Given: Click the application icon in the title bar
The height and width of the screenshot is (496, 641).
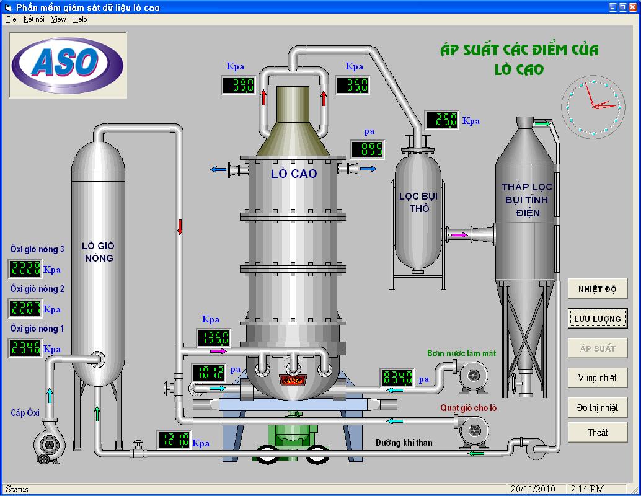Looking at the screenshot, I should pos(8,7).
